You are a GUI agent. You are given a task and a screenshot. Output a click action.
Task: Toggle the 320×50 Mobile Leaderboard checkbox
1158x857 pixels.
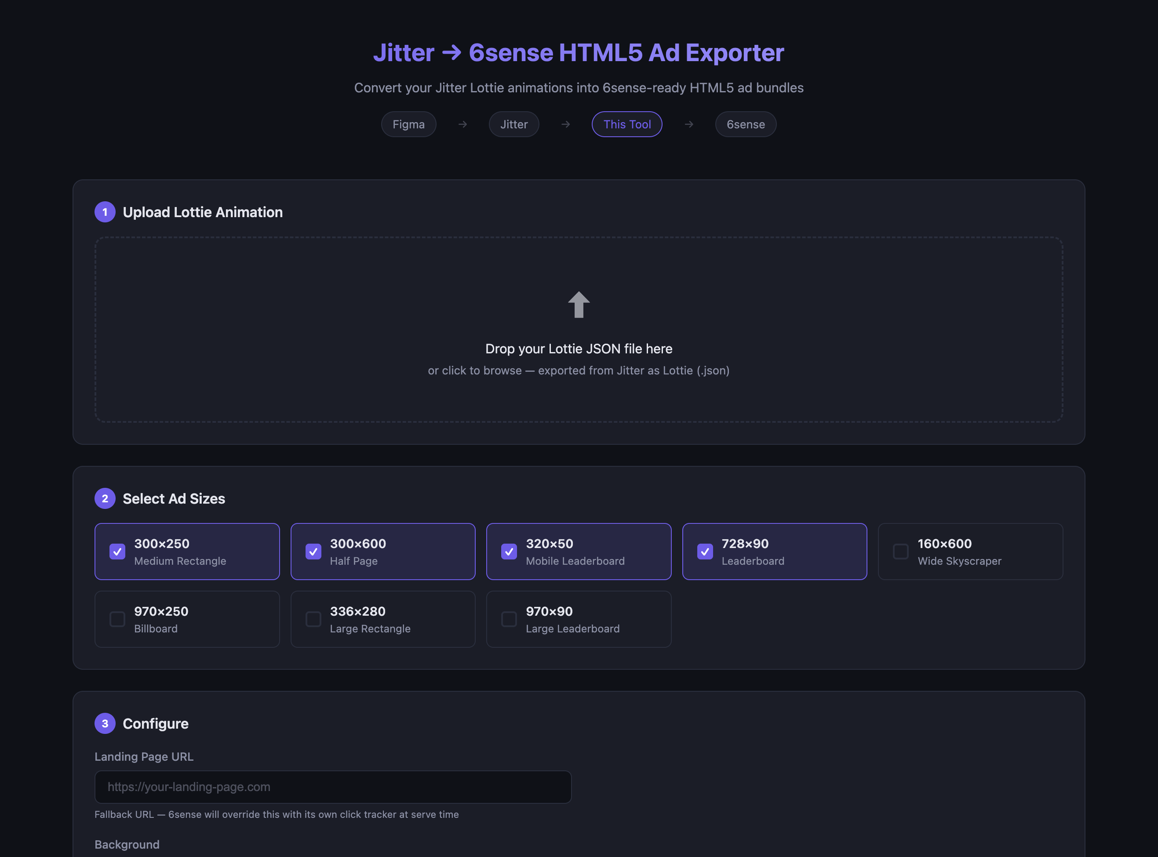click(509, 551)
